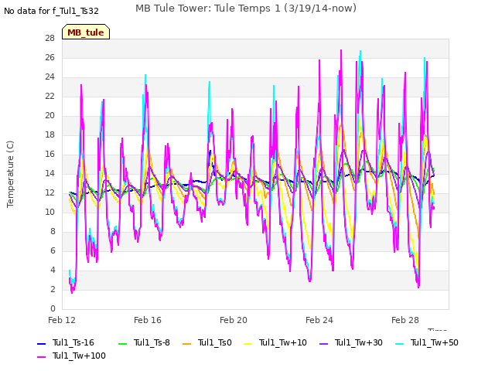
Task: Click the blue Tul1_Ts-16 legend swatch
Action: click(x=41, y=343)
